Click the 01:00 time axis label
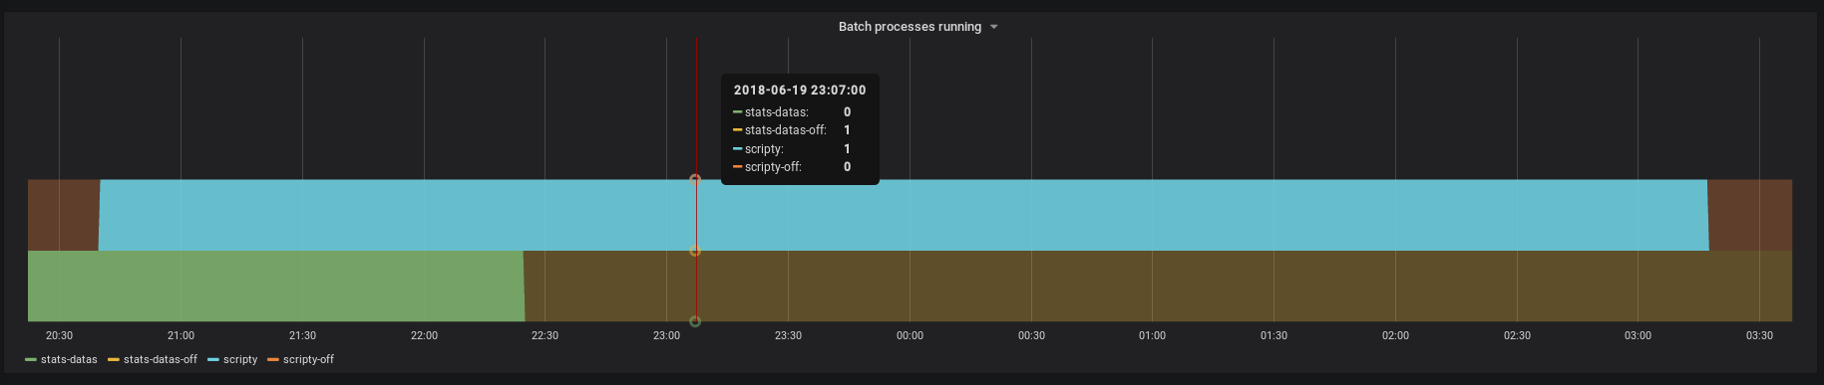The width and height of the screenshot is (1824, 385). pos(1152,336)
